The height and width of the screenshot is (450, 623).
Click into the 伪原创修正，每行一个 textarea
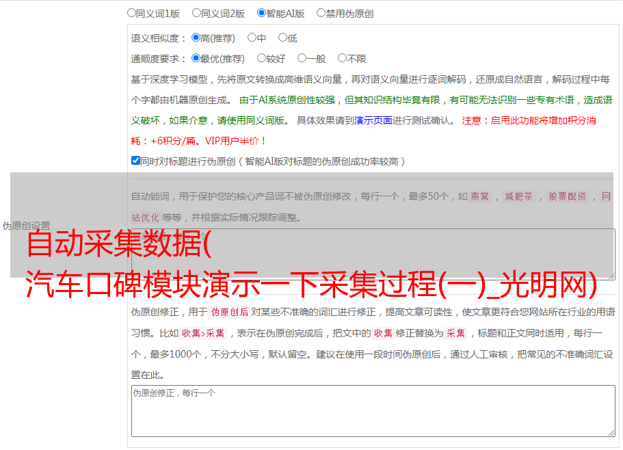373,411
